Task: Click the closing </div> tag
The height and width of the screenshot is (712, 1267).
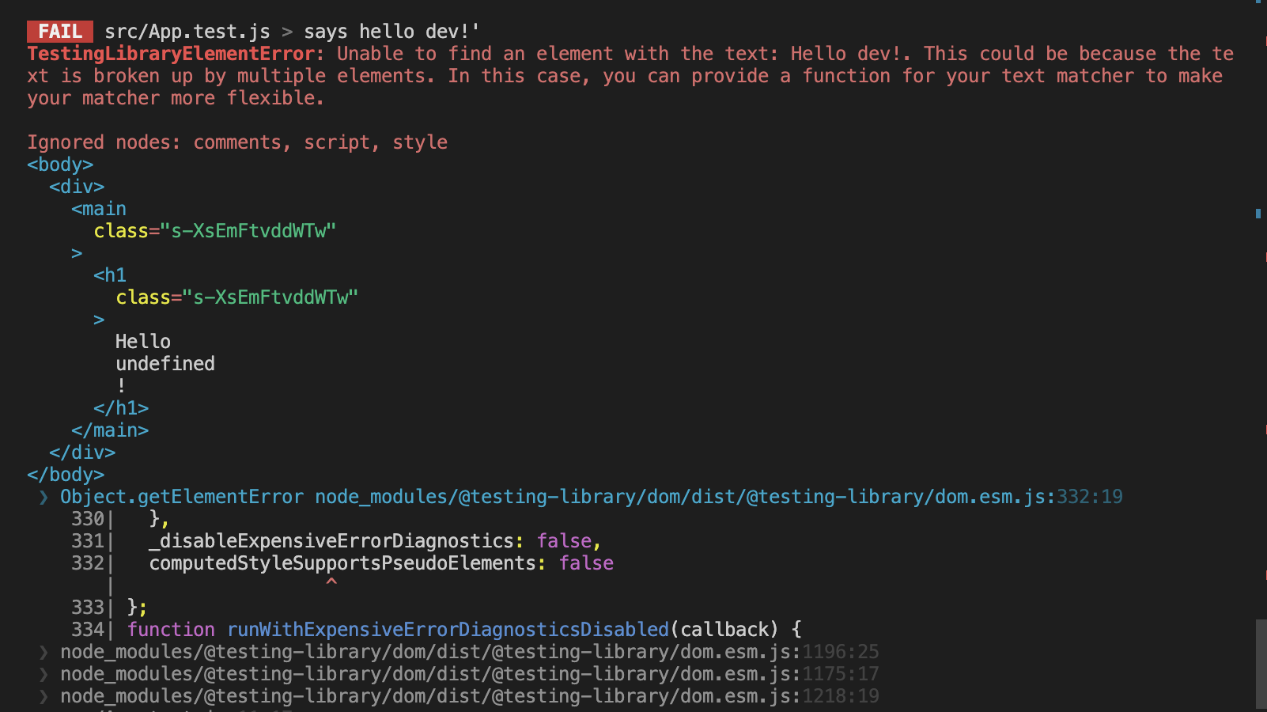Action: (x=82, y=453)
